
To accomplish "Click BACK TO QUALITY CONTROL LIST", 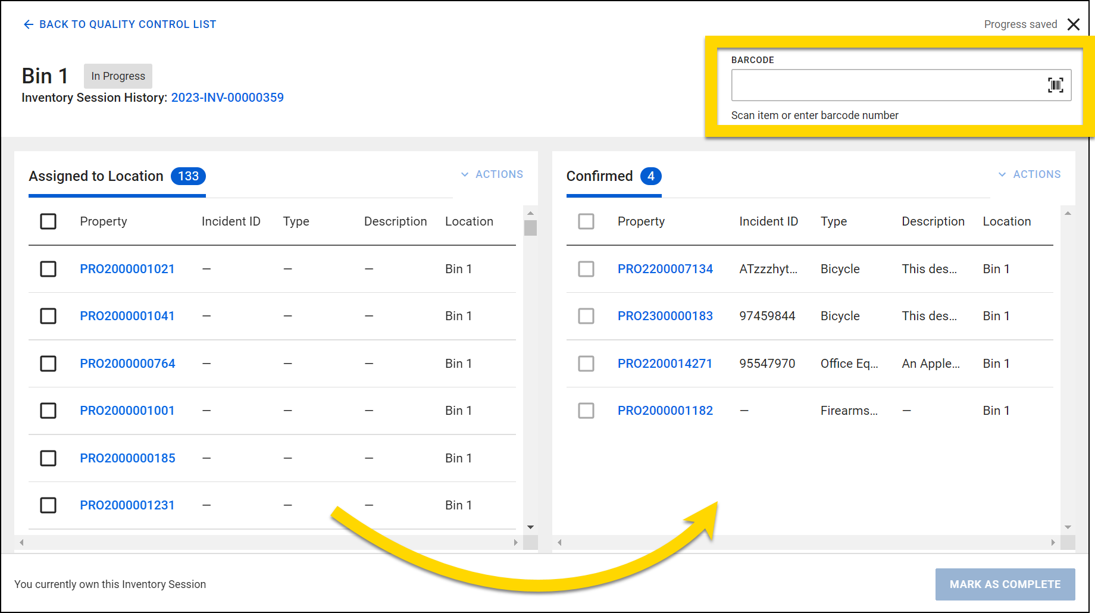I will click(x=127, y=24).
